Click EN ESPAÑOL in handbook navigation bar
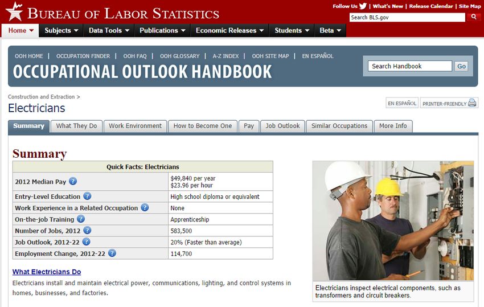The image size is (484, 307). click(318, 56)
